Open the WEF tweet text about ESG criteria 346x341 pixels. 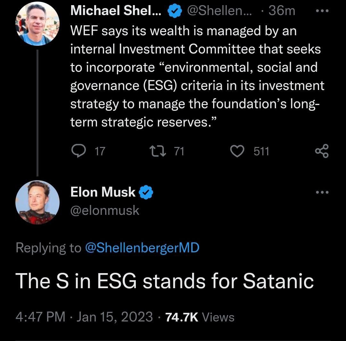coord(197,76)
